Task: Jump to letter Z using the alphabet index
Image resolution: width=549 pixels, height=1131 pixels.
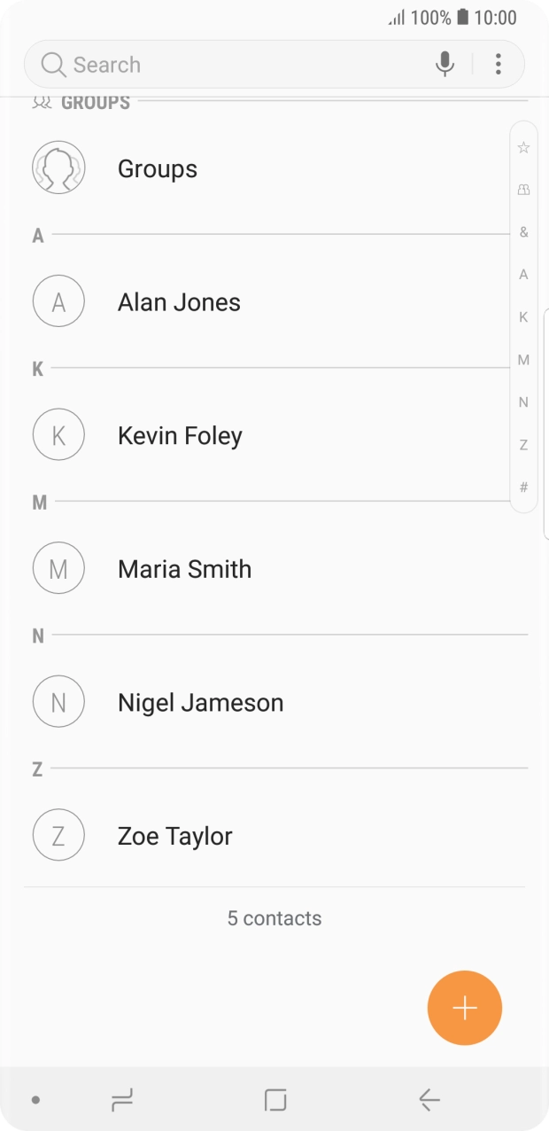Action: (523, 444)
